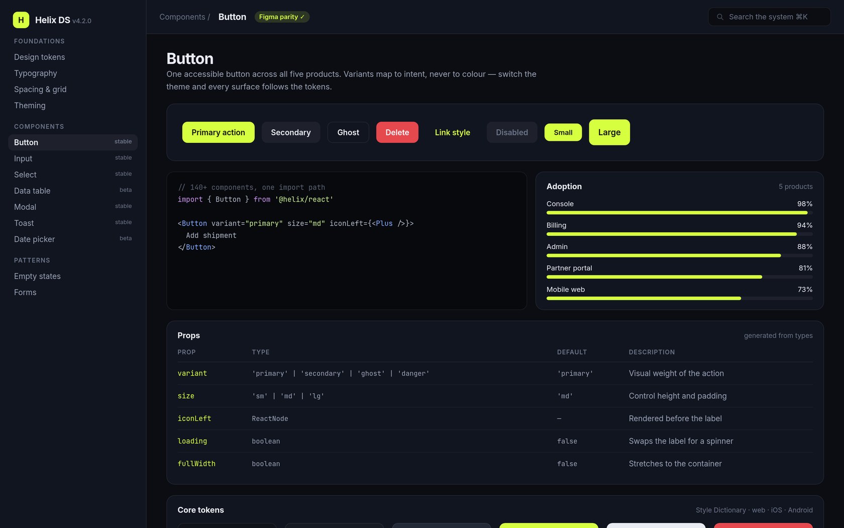
Task: Open the Date picker component page
Action: point(73,239)
